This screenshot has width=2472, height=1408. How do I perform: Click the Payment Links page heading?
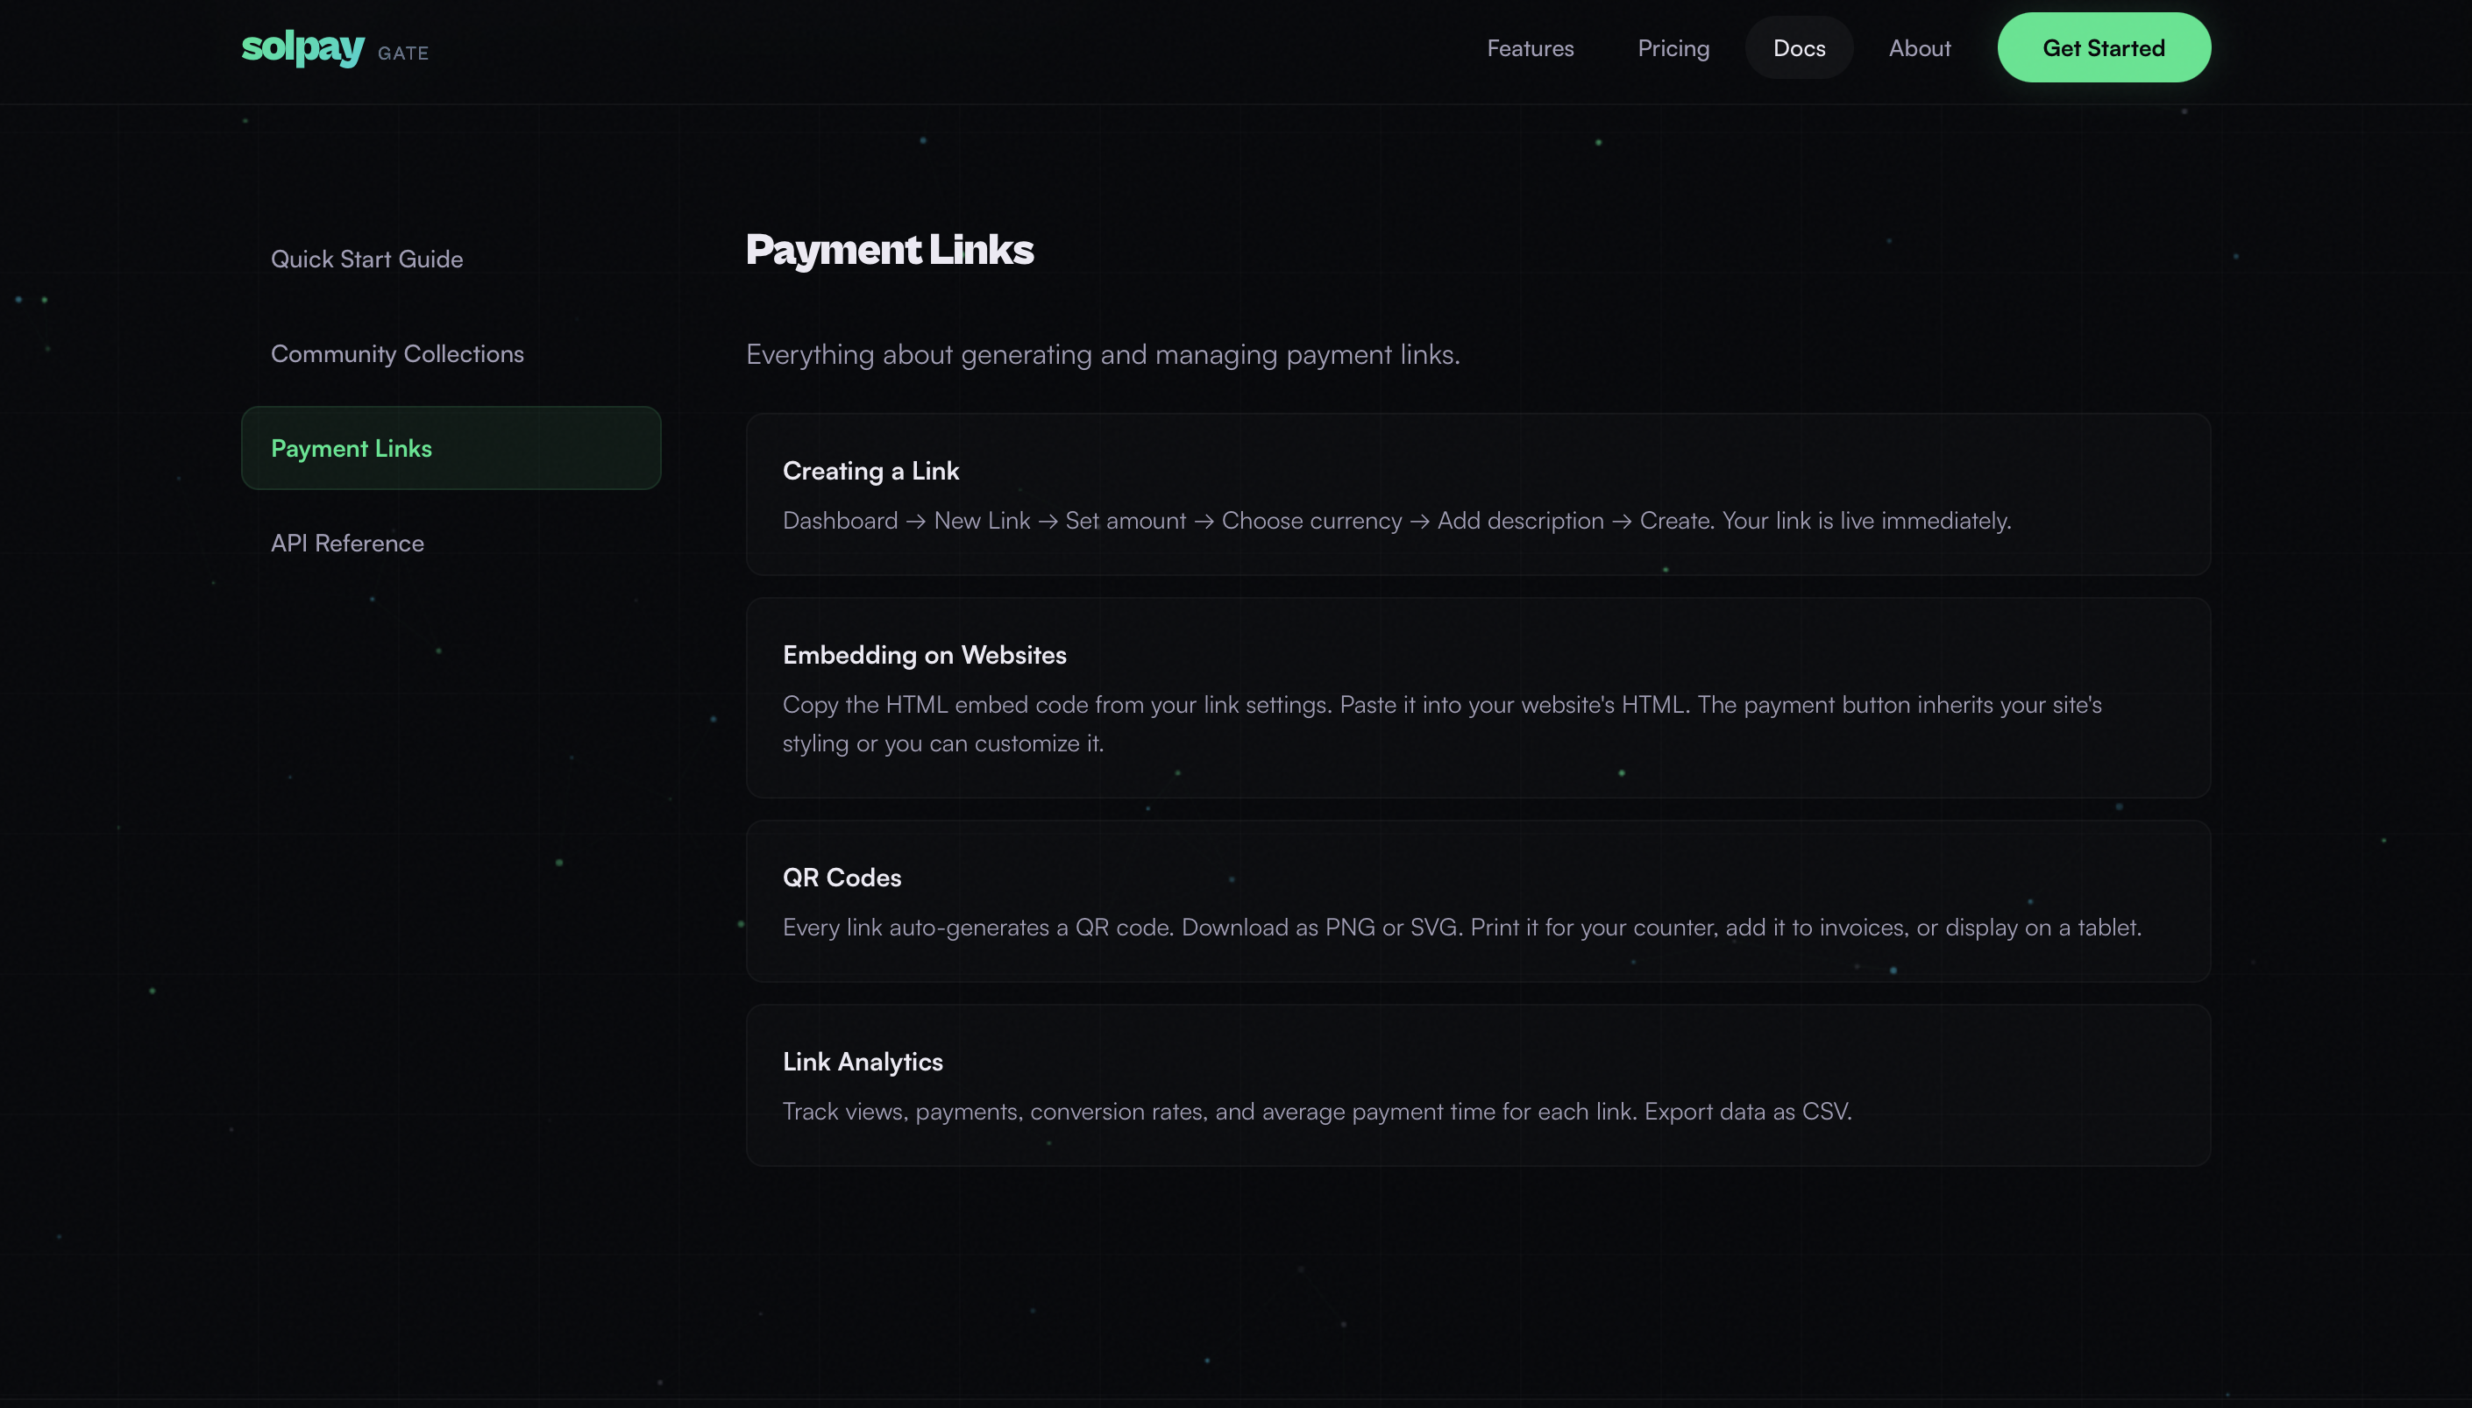tap(890, 250)
